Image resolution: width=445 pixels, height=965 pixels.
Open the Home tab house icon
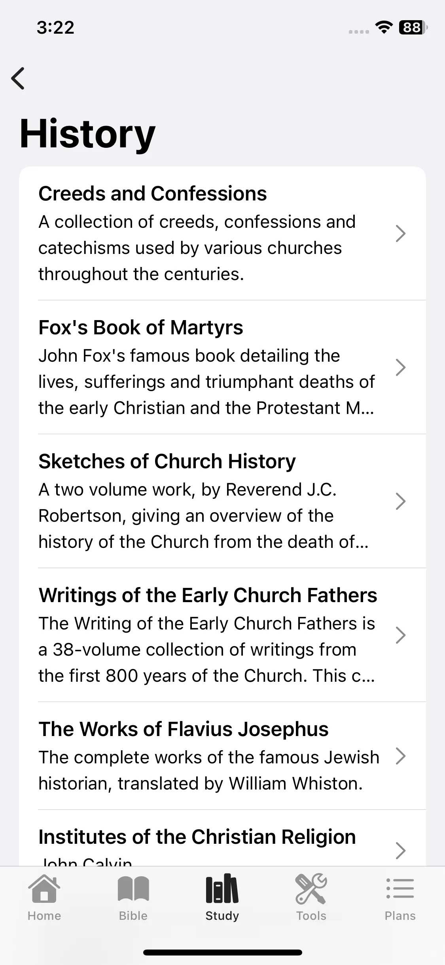(x=44, y=889)
